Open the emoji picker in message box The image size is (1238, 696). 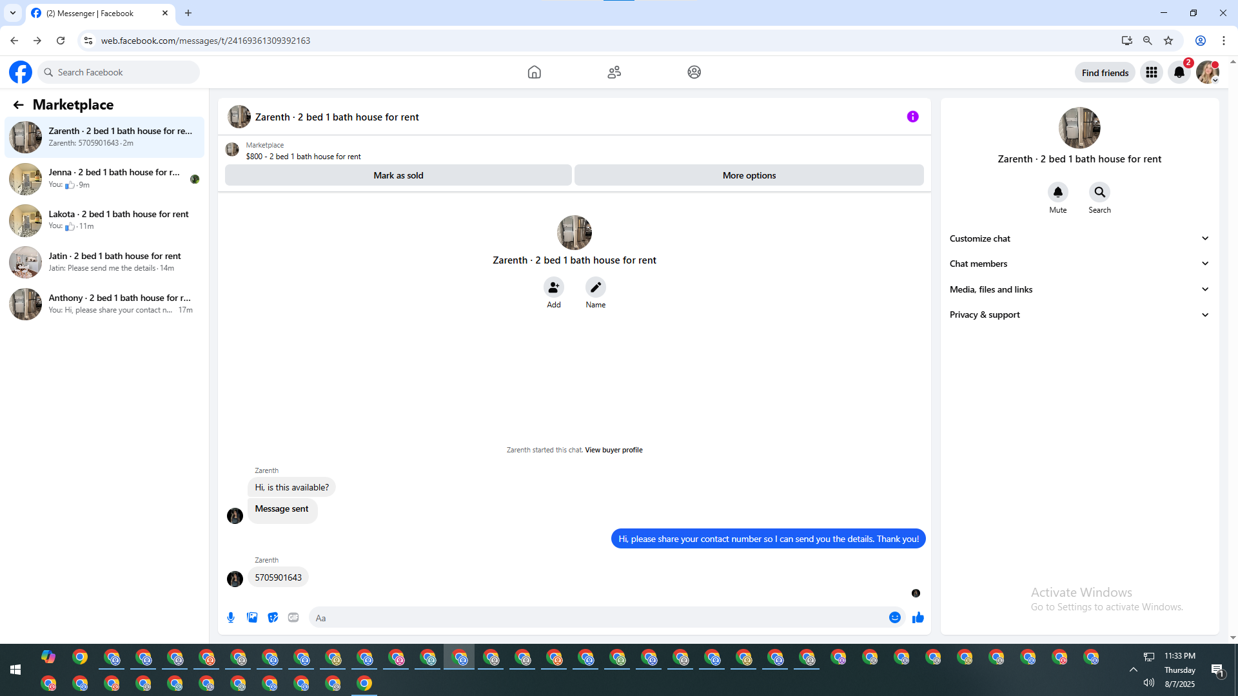click(894, 617)
